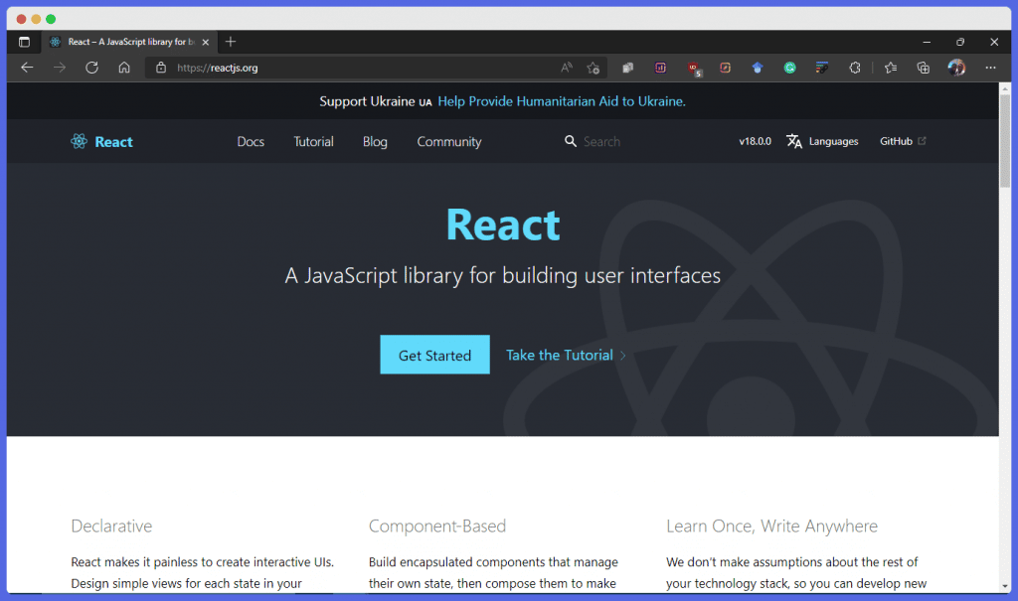Open the purple chart extension icon
This screenshot has width=1018, height=601.
click(x=660, y=68)
